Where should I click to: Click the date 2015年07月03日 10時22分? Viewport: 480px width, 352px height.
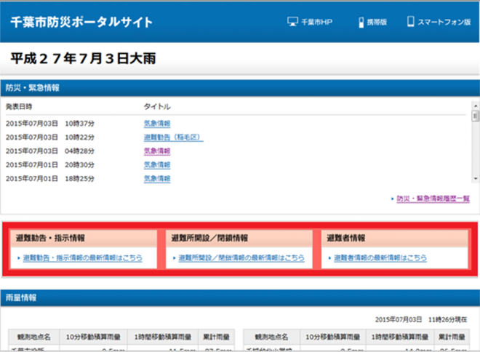coord(50,137)
